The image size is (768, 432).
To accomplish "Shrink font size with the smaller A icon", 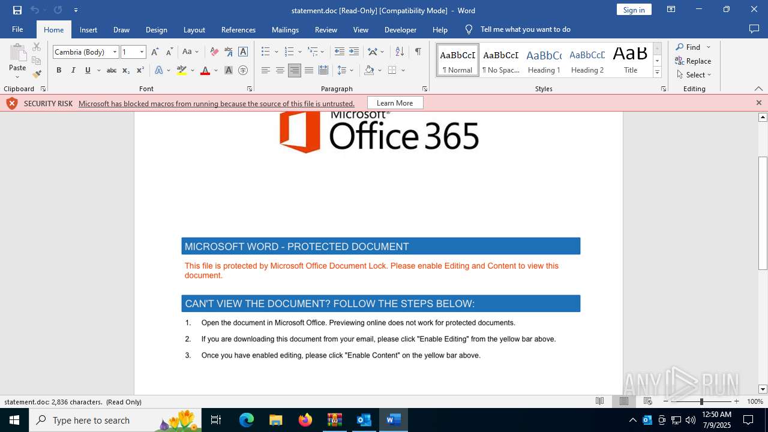I will click(x=169, y=52).
